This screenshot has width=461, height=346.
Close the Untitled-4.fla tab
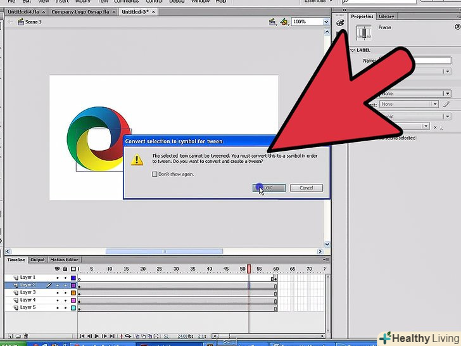44,12
